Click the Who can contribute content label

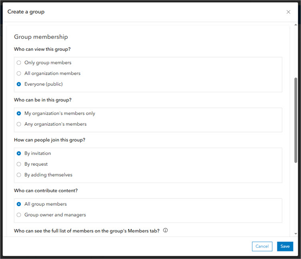[x=46, y=191]
